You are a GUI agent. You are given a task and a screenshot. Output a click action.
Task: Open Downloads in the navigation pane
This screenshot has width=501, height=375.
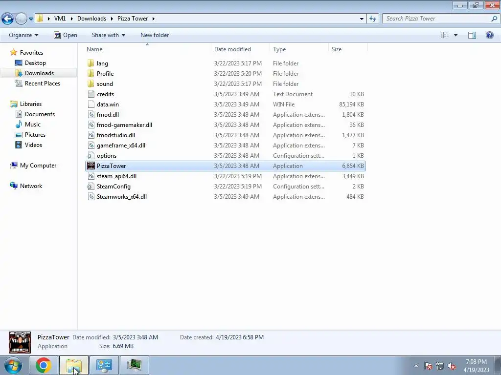point(39,73)
